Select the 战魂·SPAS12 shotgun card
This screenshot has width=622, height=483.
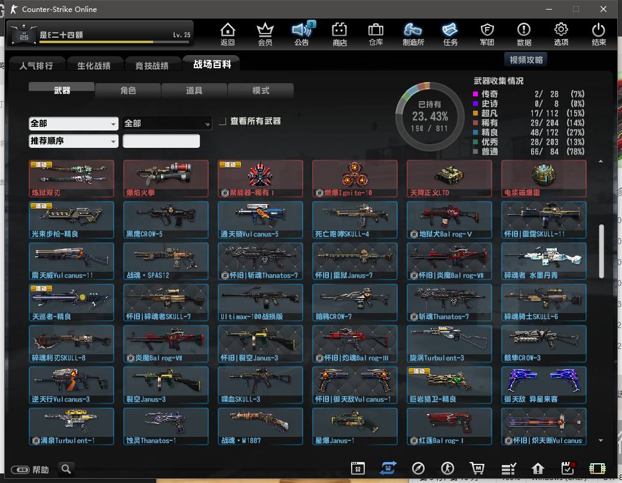click(x=166, y=261)
